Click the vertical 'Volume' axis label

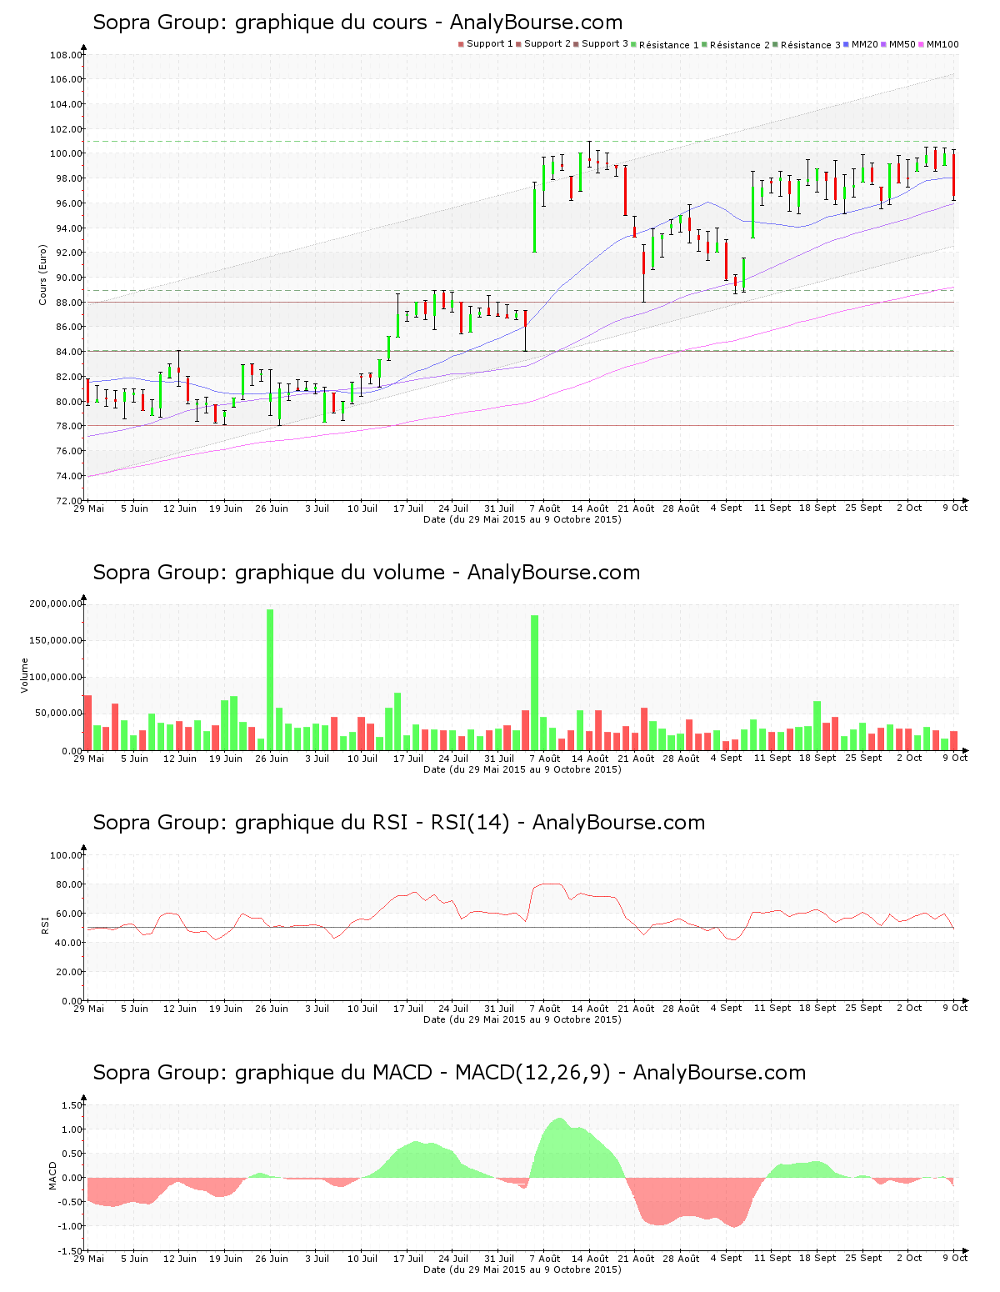pos(24,675)
